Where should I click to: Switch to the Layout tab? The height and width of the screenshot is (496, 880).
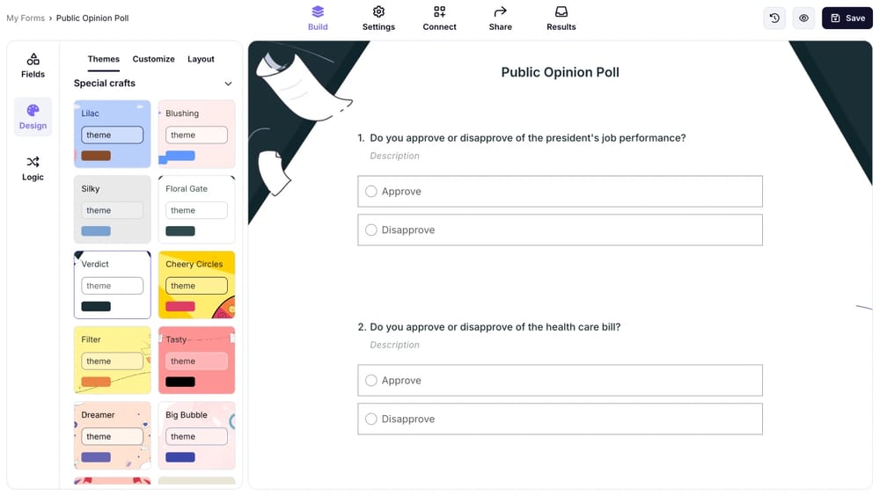(x=201, y=59)
